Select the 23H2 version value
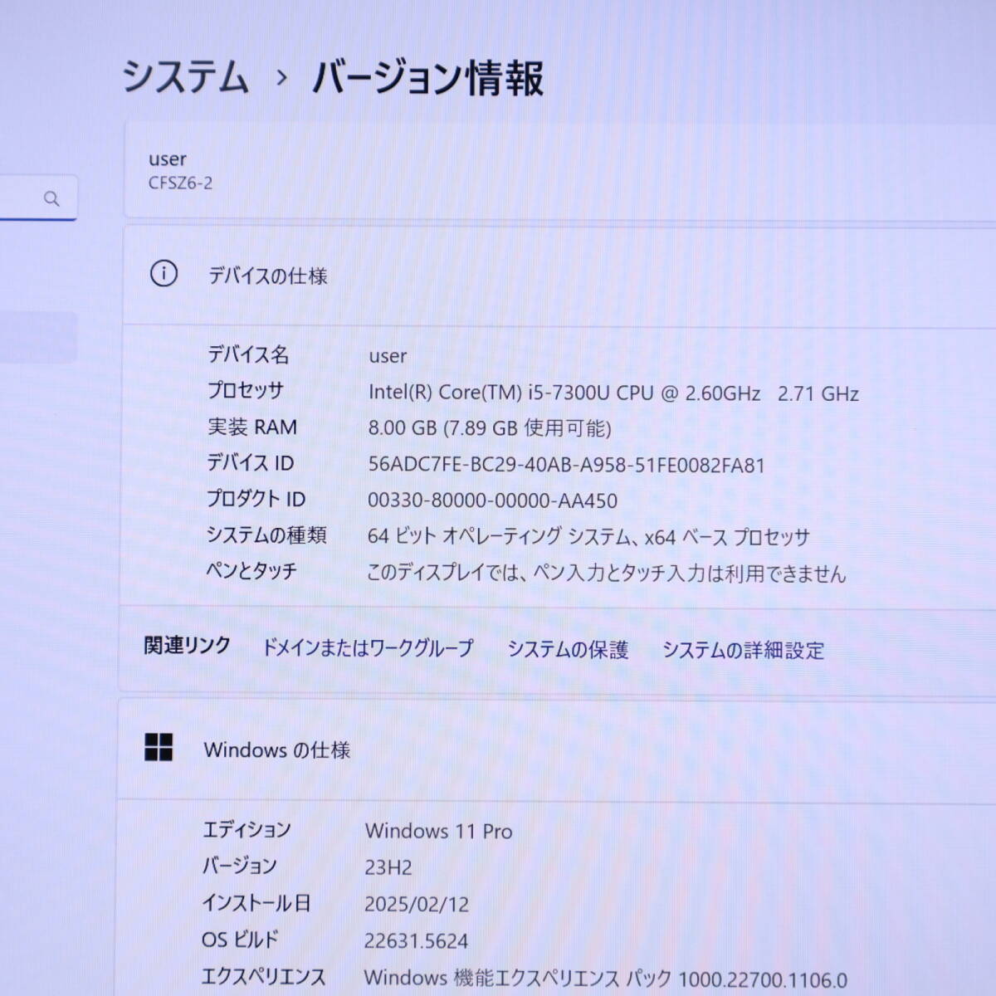The height and width of the screenshot is (996, 996). pos(388,867)
